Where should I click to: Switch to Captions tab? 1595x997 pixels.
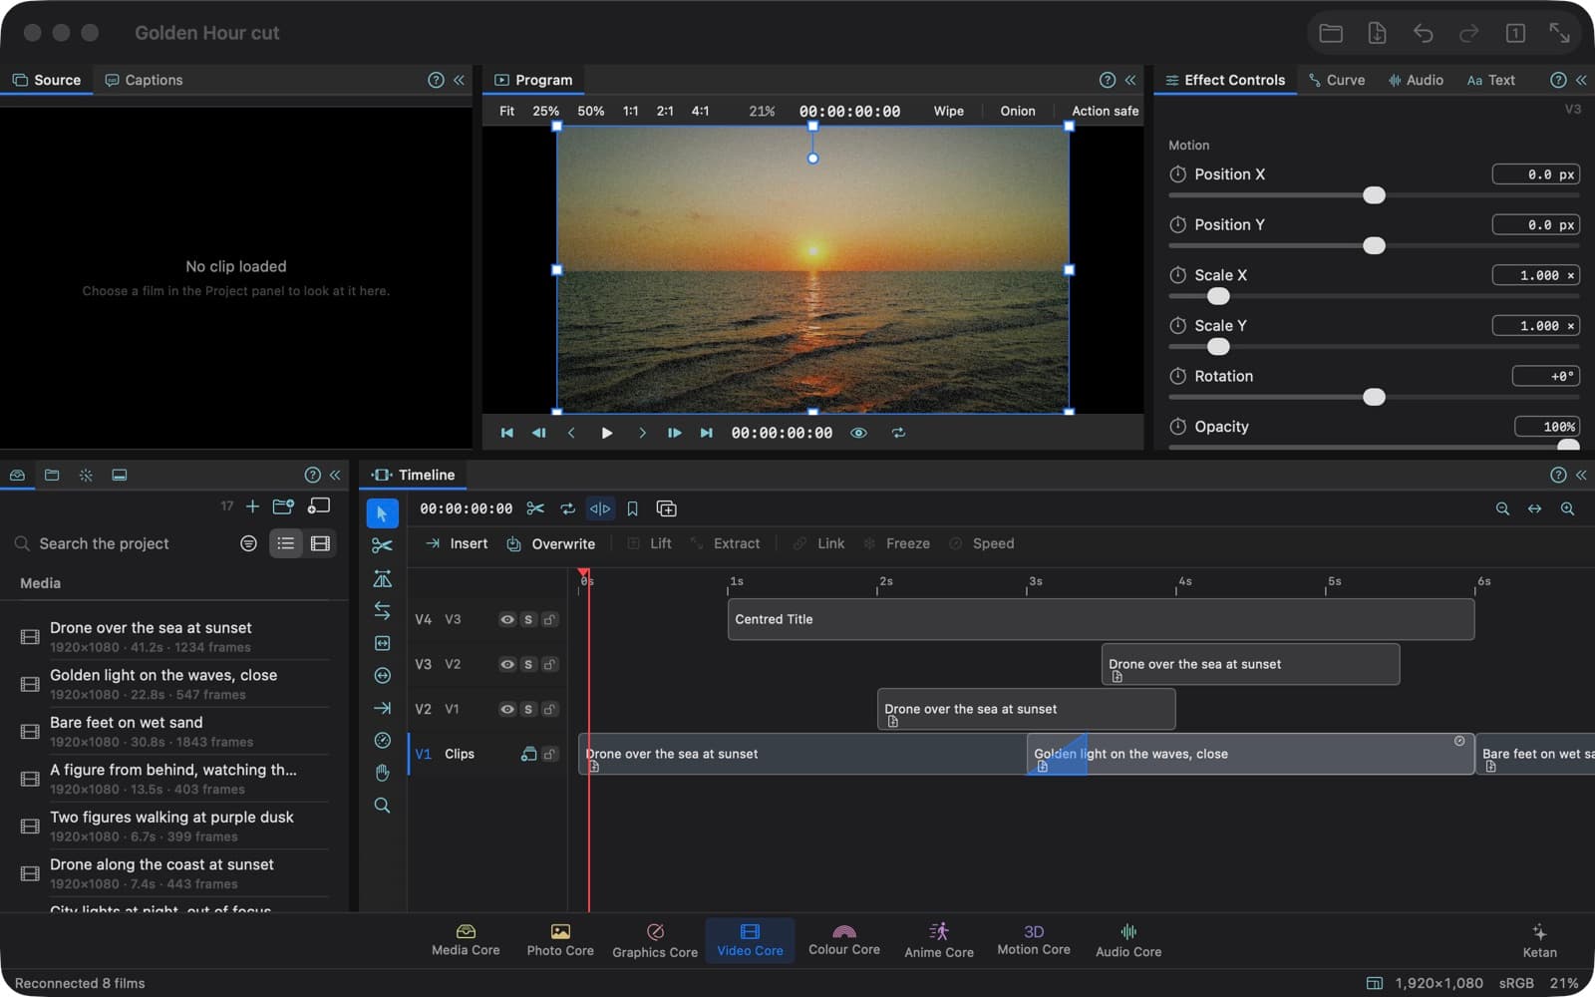click(144, 80)
